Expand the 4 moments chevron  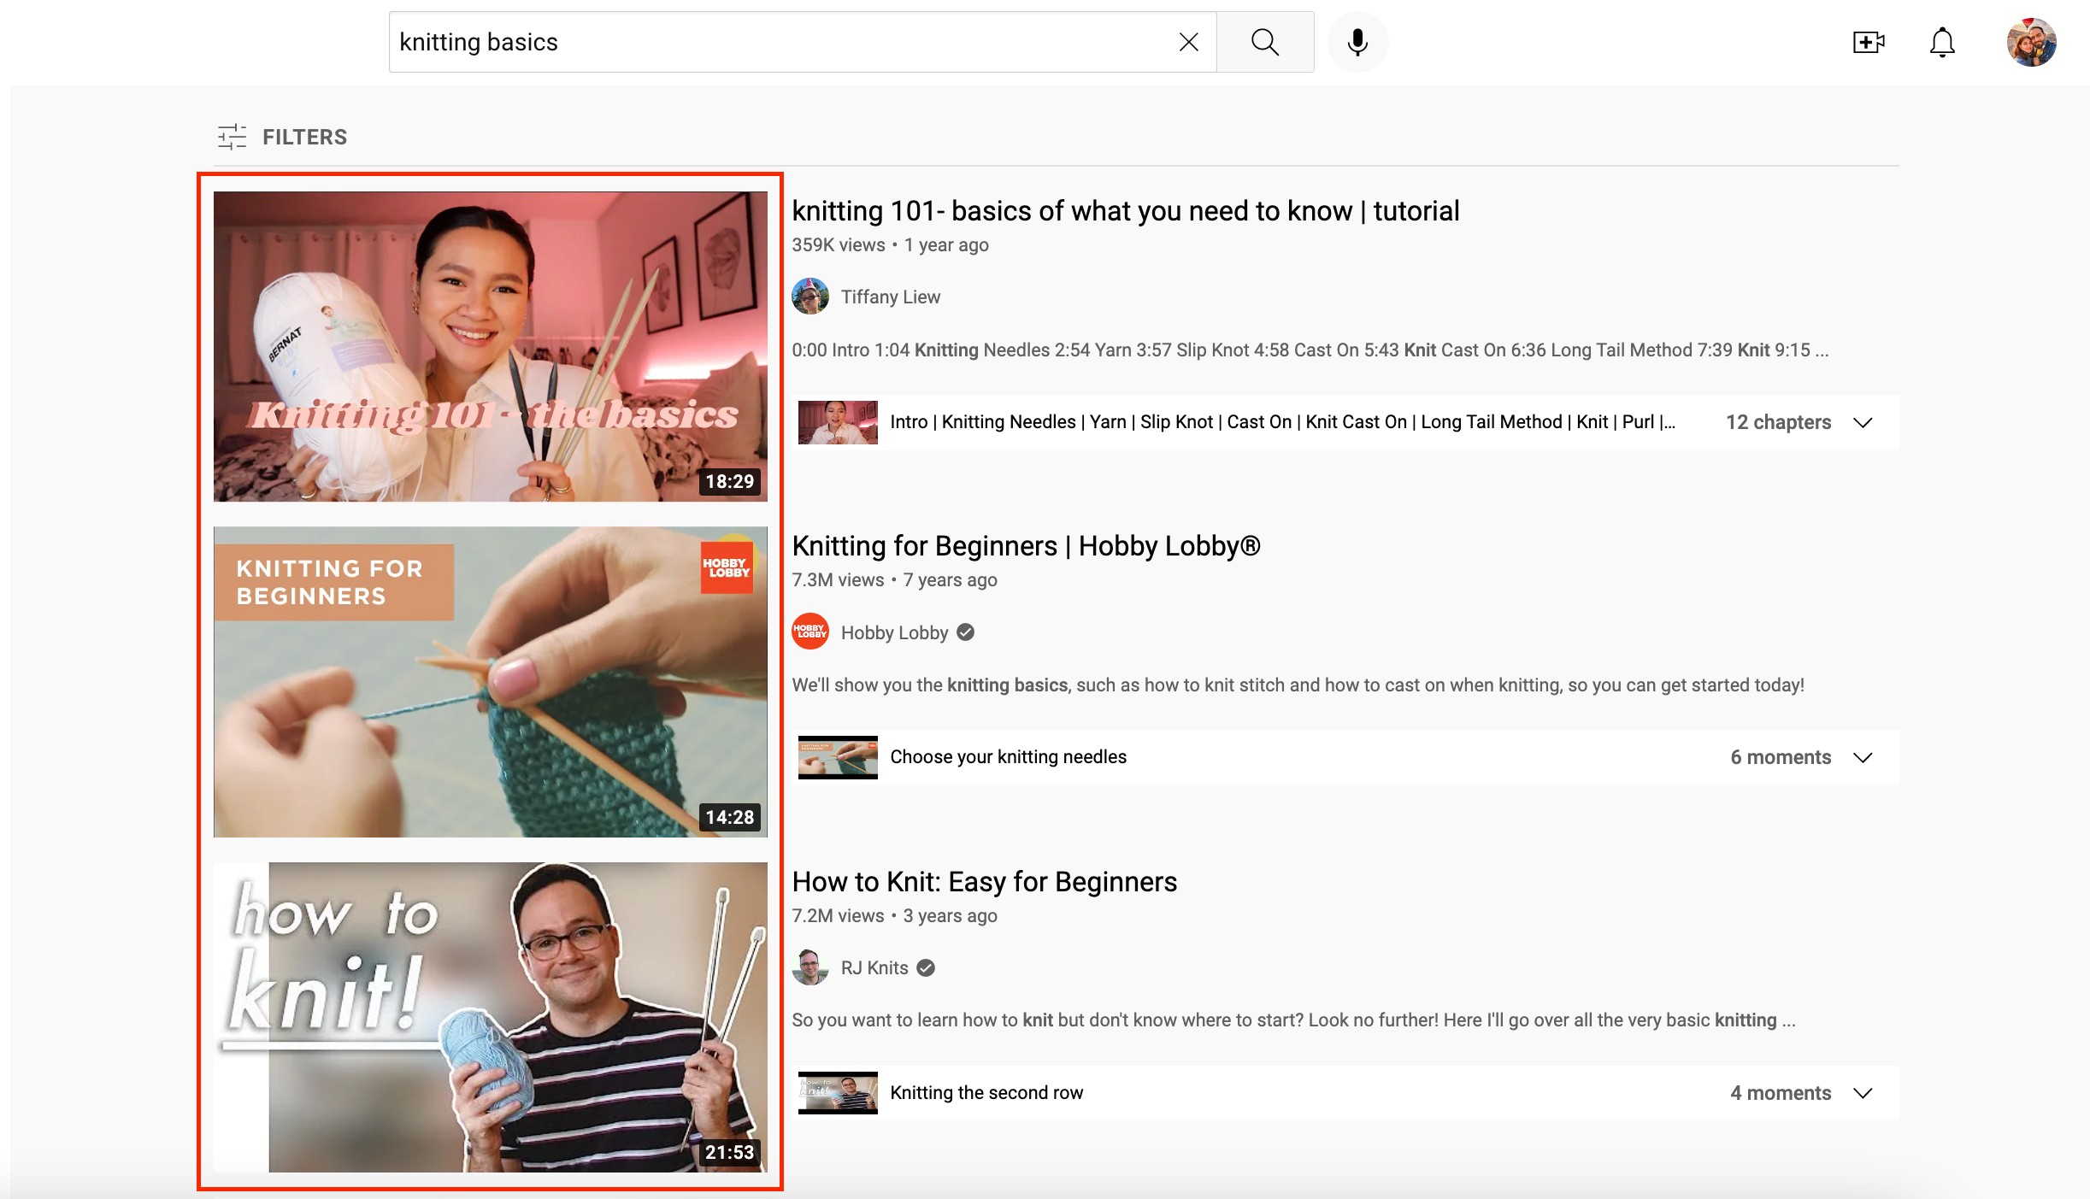tap(1863, 1093)
